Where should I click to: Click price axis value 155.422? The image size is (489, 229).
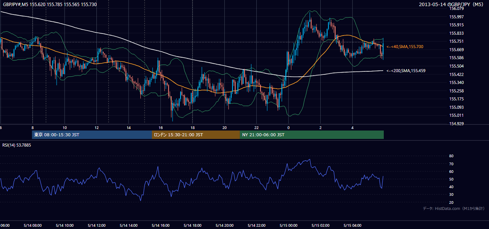pos(456,74)
